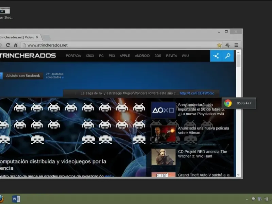Screen dimensions: 272x204
Task: Click the site share icon
Action: 216,56
